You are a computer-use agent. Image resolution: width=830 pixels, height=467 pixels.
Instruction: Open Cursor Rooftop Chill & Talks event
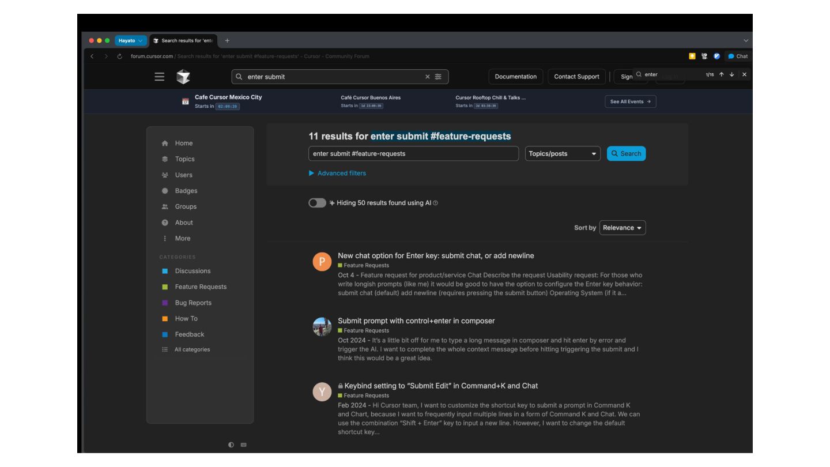pyautogui.click(x=491, y=97)
